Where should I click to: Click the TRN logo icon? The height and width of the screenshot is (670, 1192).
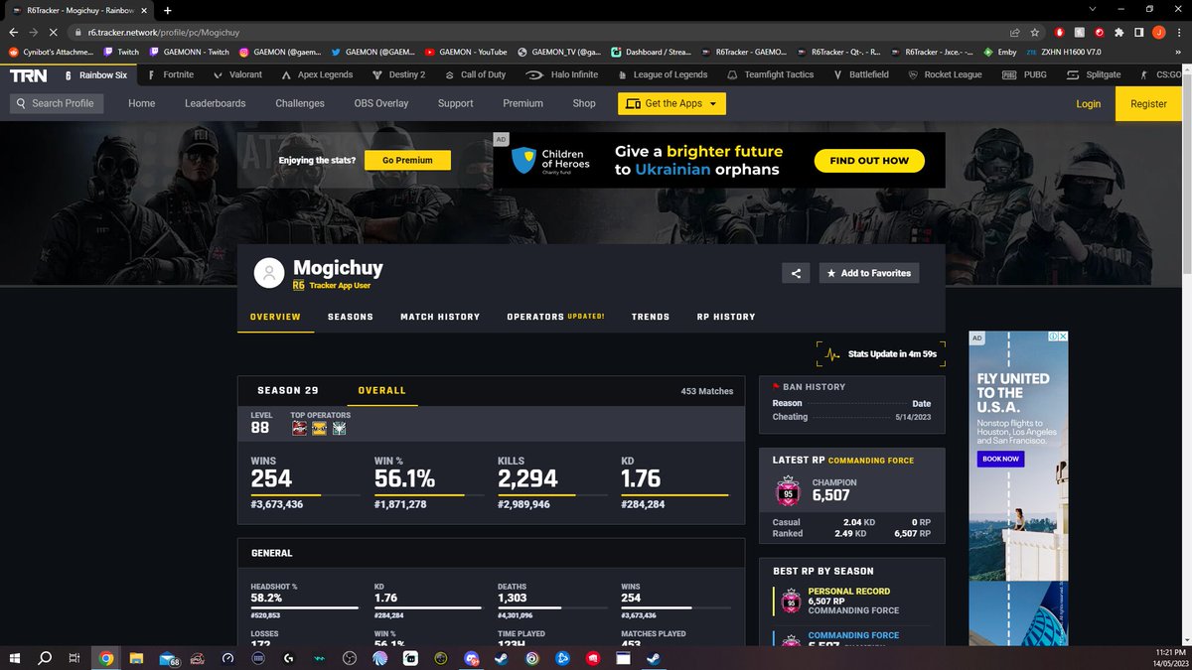pos(29,74)
